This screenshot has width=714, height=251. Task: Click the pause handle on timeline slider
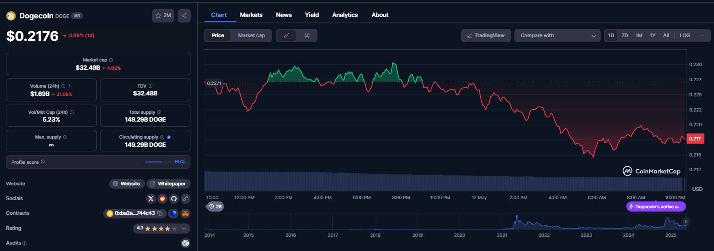coord(686,222)
